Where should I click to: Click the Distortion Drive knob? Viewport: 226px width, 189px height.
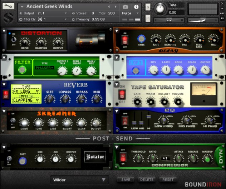pos(25,42)
